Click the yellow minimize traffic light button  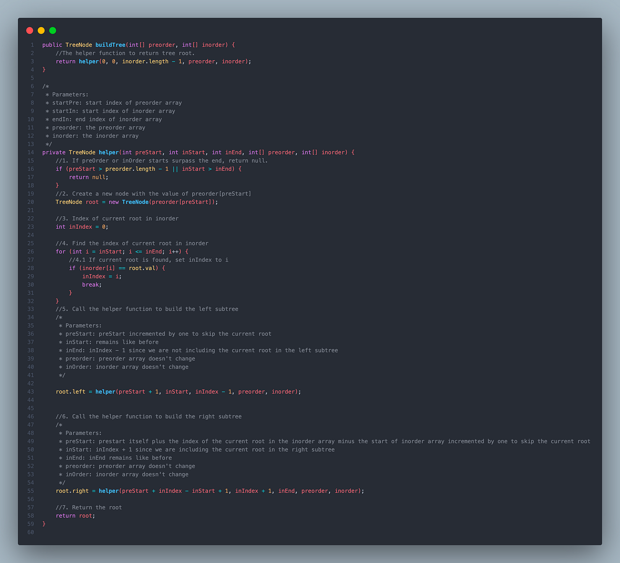click(x=41, y=31)
